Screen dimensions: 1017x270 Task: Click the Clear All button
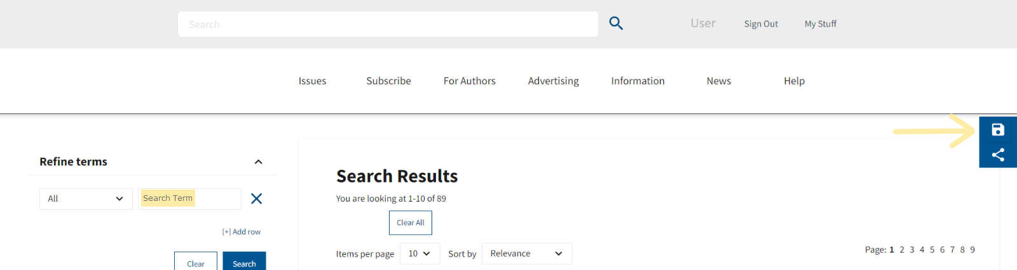coord(410,222)
